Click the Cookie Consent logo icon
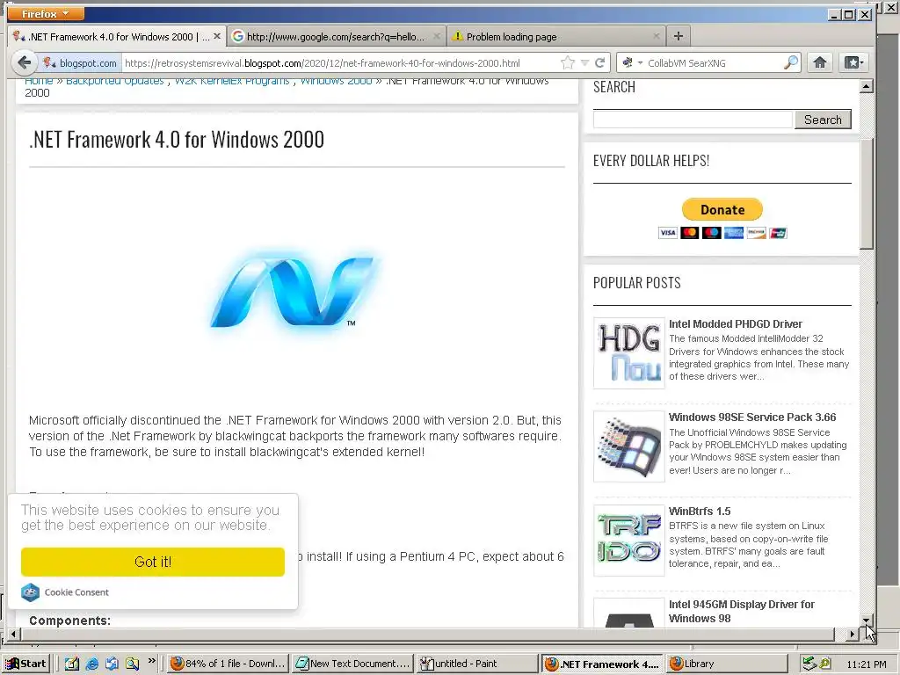The height and width of the screenshot is (675, 900). (30, 592)
